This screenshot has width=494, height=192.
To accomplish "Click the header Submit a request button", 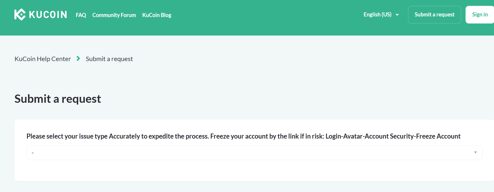I will (434, 15).
